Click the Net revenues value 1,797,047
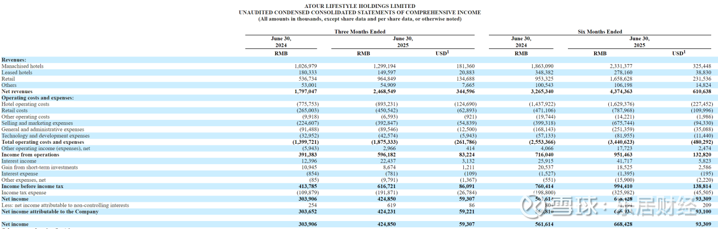This screenshot has width=718, height=229. 306,91
